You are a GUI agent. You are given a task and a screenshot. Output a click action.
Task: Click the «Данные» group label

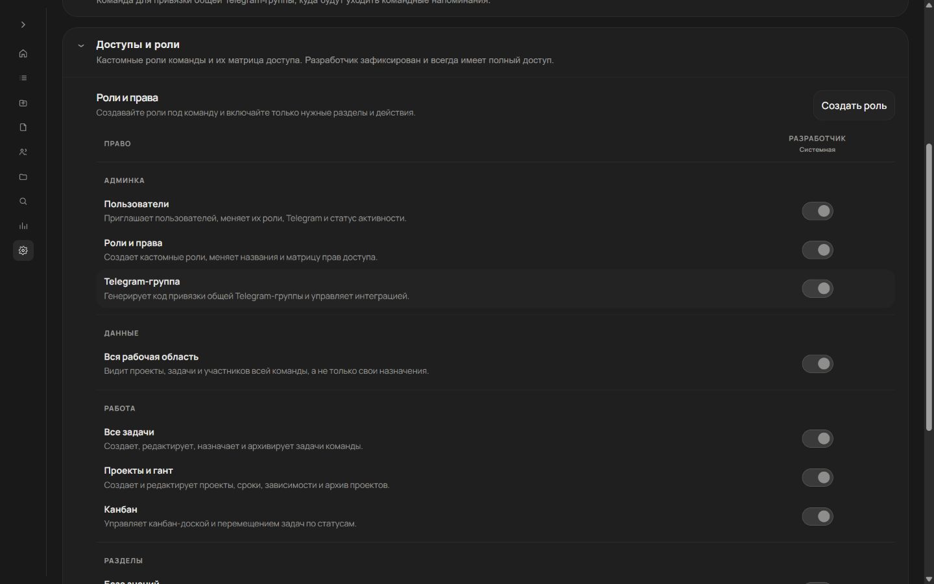[121, 333]
